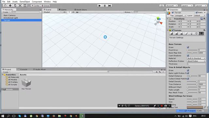The width and height of the screenshot is (209, 118).
Task: Toggle Collect Detail Patches checkbox
Action: (x=188, y=79)
